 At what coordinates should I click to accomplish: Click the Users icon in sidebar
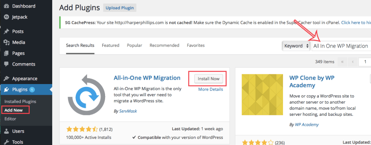click(x=6, y=131)
